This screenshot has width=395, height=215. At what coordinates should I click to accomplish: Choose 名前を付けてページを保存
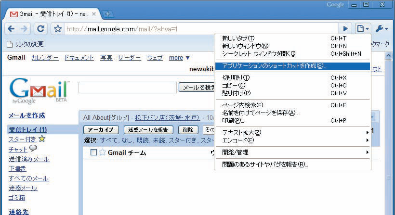tap(292, 113)
